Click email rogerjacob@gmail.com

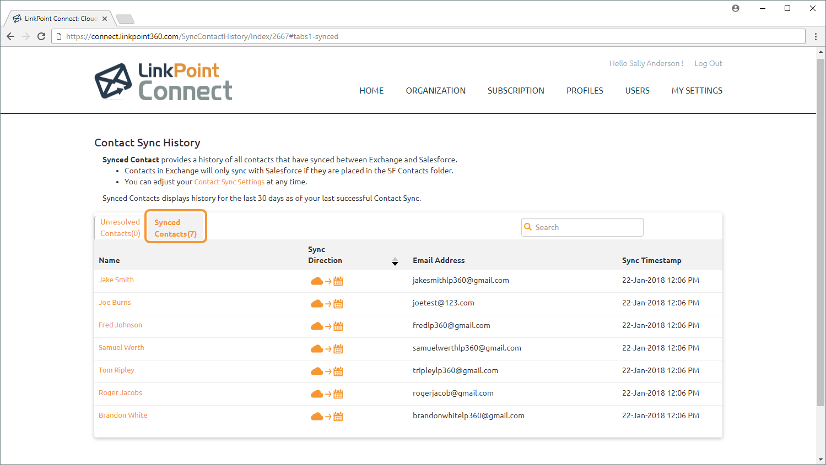pyautogui.click(x=453, y=393)
